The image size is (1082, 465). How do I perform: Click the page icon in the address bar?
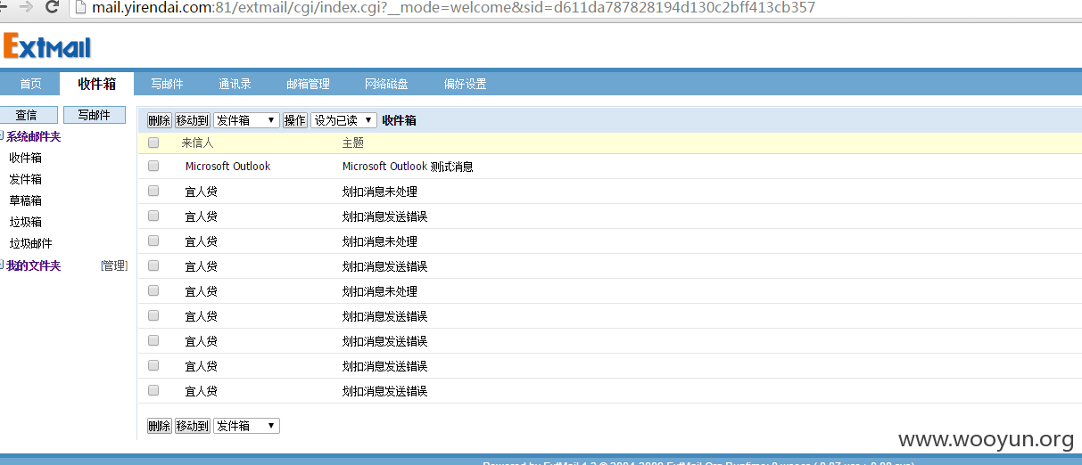pos(80,7)
